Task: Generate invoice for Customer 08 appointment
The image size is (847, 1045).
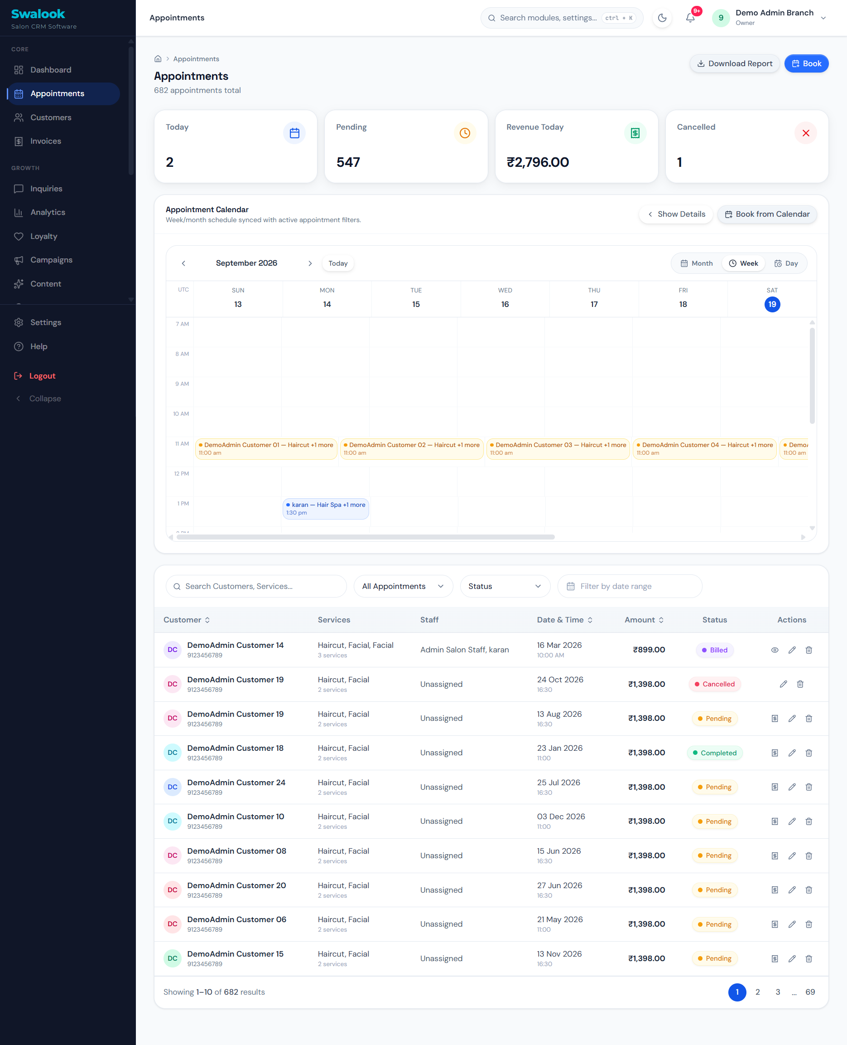Action: (x=774, y=855)
